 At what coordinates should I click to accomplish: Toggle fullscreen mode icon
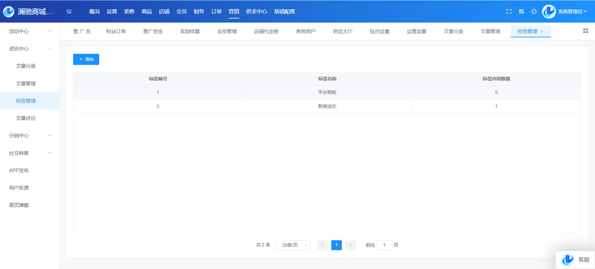[x=509, y=11]
